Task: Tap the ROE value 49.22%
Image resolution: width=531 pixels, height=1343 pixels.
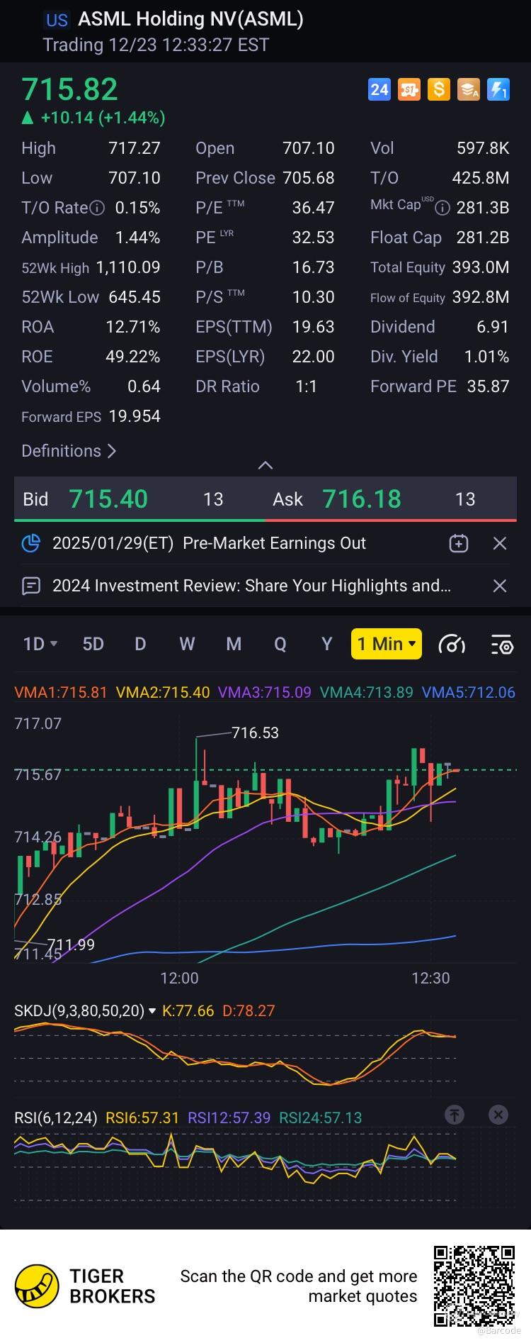Action: click(133, 357)
